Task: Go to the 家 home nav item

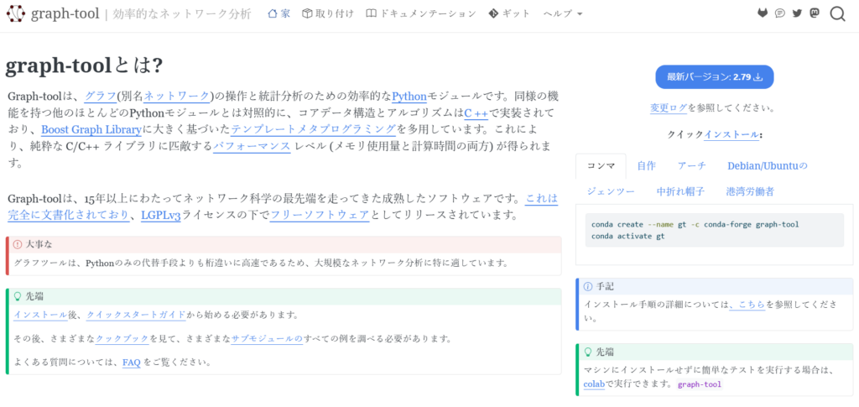Action: pyautogui.click(x=279, y=13)
